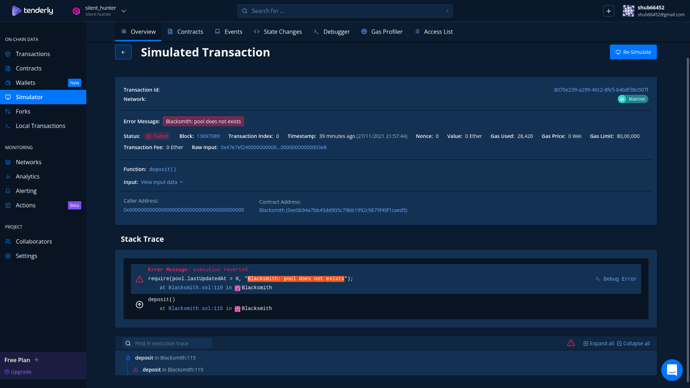Switch to the Events tab
Viewport: 690px width, 388px height.
(229, 31)
